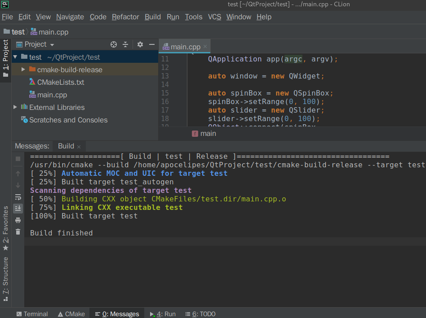
Task: Hide the Project panel with minimize icon
Action: coord(152,44)
